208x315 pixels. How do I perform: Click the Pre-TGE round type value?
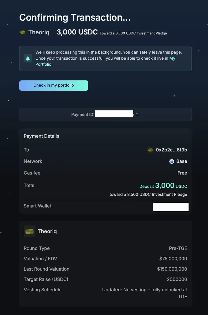tap(178, 248)
